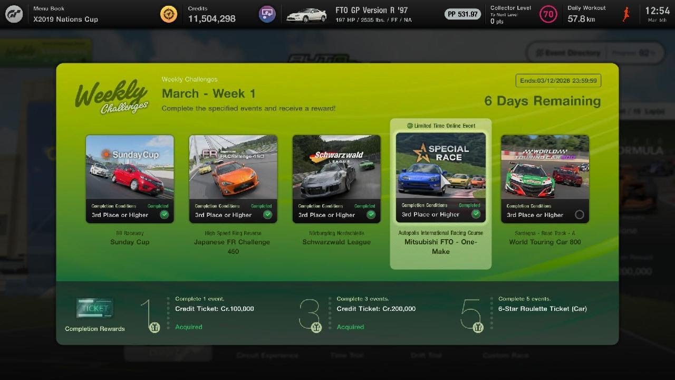Click the Limited Time Online Event globe icon
The image size is (675, 380).
pos(410,126)
